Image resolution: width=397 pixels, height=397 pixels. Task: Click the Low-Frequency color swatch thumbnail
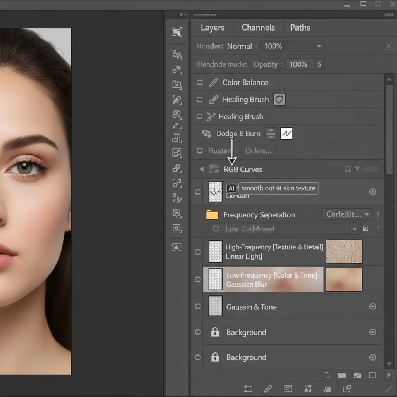tap(344, 279)
